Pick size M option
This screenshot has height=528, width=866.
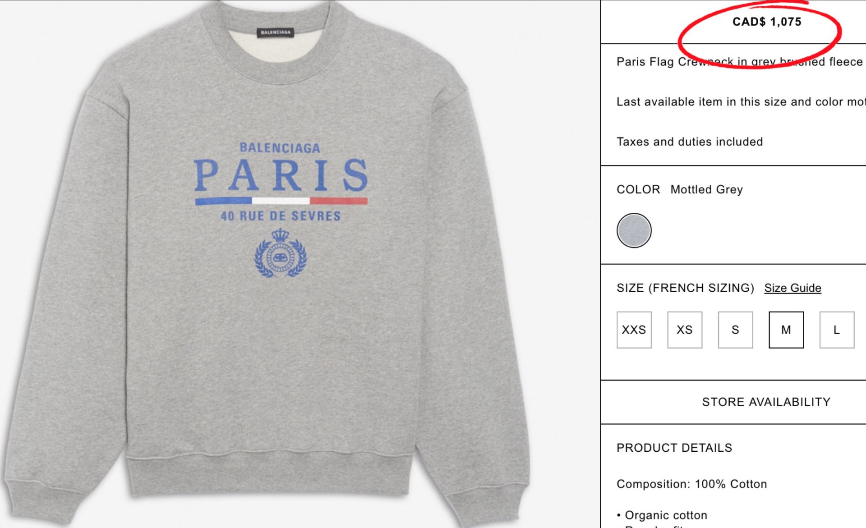pos(786,330)
